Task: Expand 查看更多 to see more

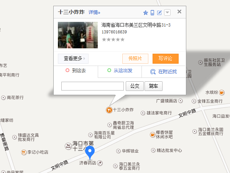Action: (73, 59)
